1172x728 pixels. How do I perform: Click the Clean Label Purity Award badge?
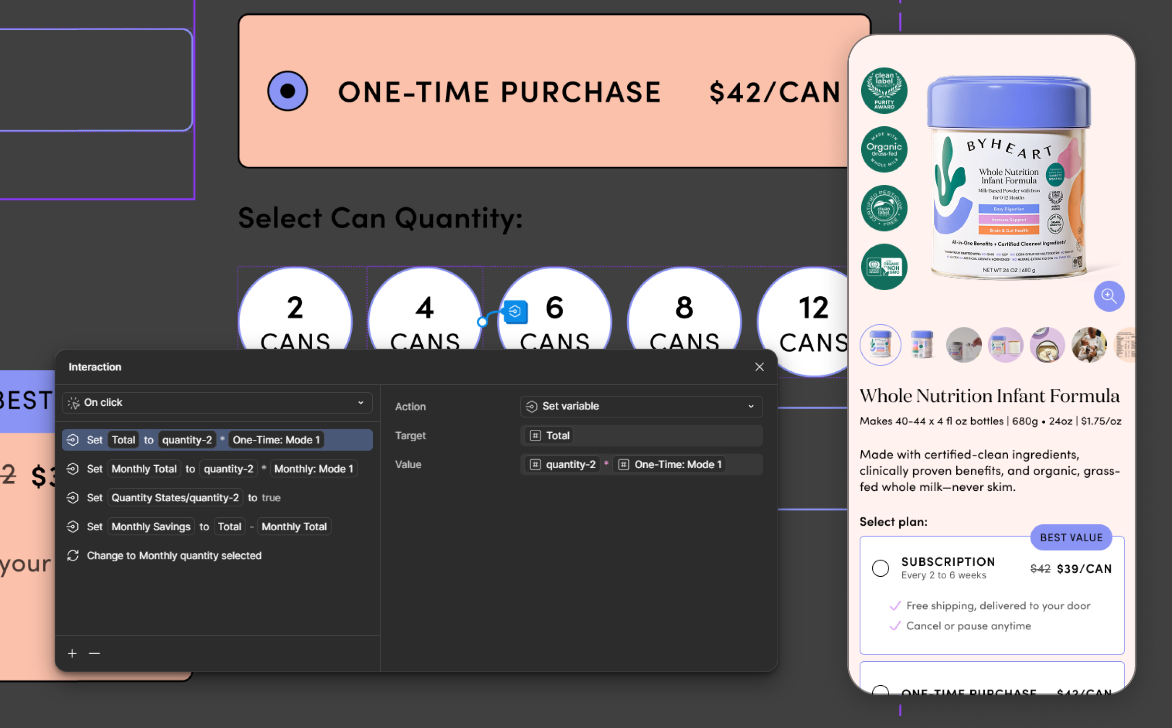pyautogui.click(x=884, y=90)
